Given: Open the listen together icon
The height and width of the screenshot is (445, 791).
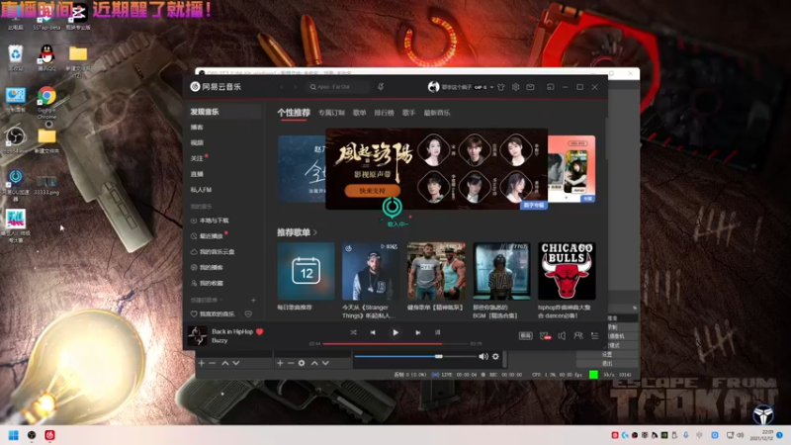Looking at the screenshot, I should point(578,335).
